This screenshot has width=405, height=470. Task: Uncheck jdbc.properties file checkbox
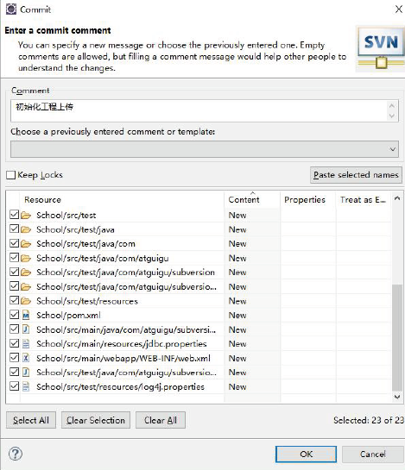coord(14,343)
